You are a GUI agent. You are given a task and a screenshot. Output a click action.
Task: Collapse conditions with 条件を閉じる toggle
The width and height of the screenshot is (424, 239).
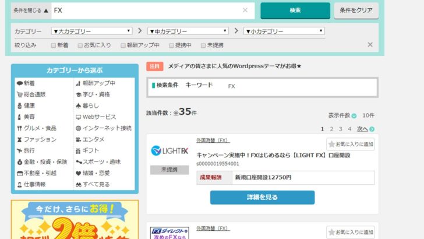coord(31,10)
